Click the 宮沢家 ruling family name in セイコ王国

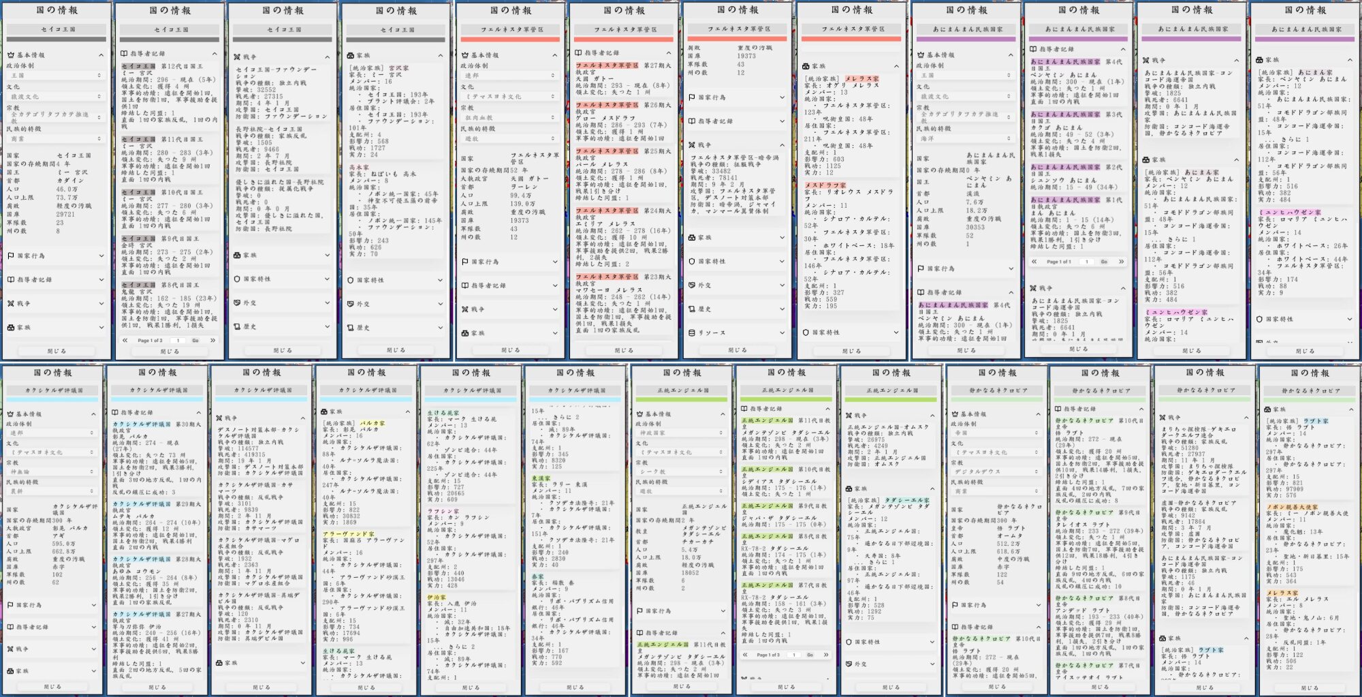[398, 68]
